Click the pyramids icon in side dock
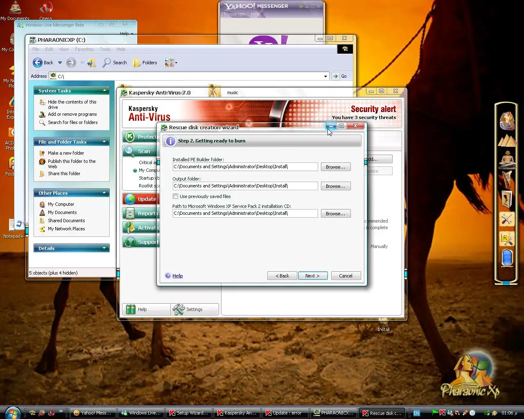The image size is (524, 419). 507,140
